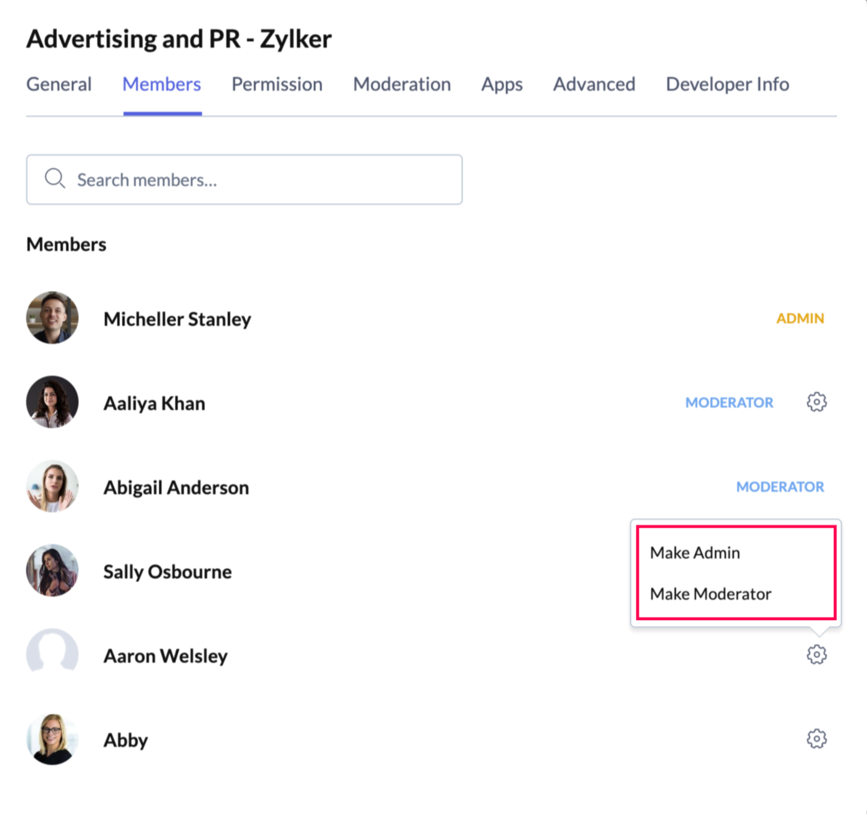Open settings gear for Abby
This screenshot has width=867, height=814.
(x=816, y=739)
